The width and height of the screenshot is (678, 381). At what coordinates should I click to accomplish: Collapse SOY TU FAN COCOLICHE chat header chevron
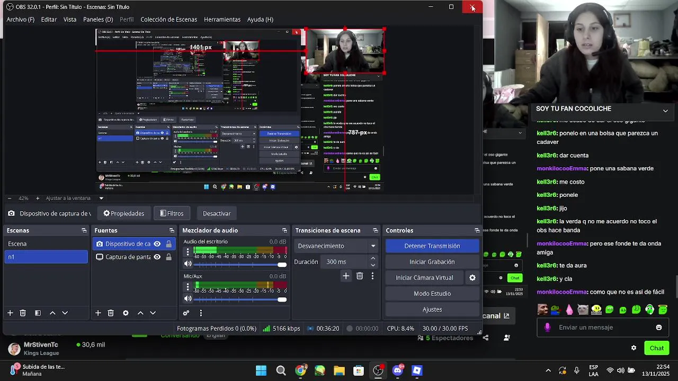click(665, 111)
